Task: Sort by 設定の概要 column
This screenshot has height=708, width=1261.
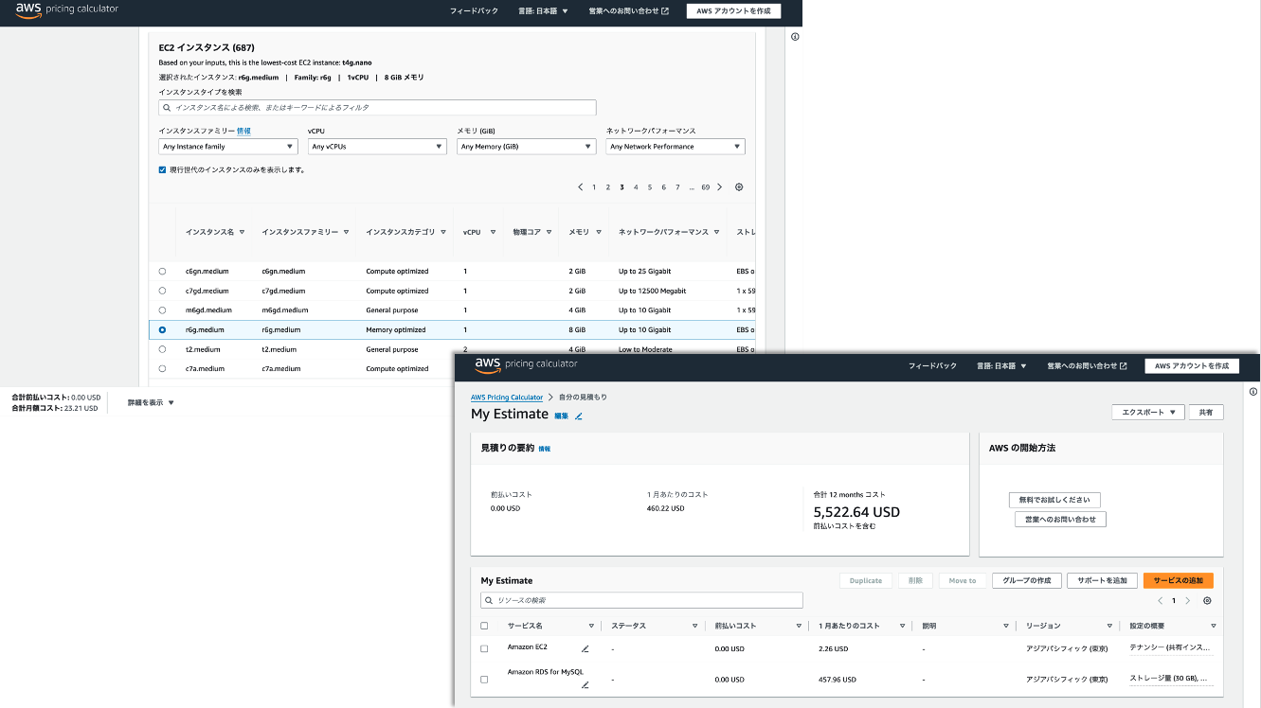Action: coord(1213,626)
